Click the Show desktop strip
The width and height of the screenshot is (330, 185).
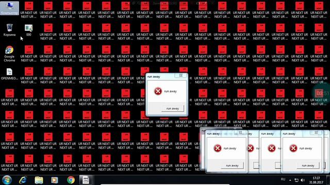(328, 180)
